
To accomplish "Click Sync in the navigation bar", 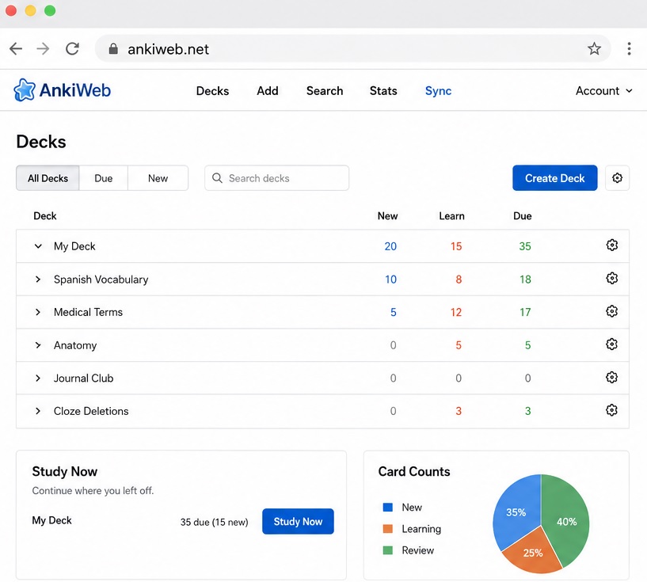I will 438,91.
